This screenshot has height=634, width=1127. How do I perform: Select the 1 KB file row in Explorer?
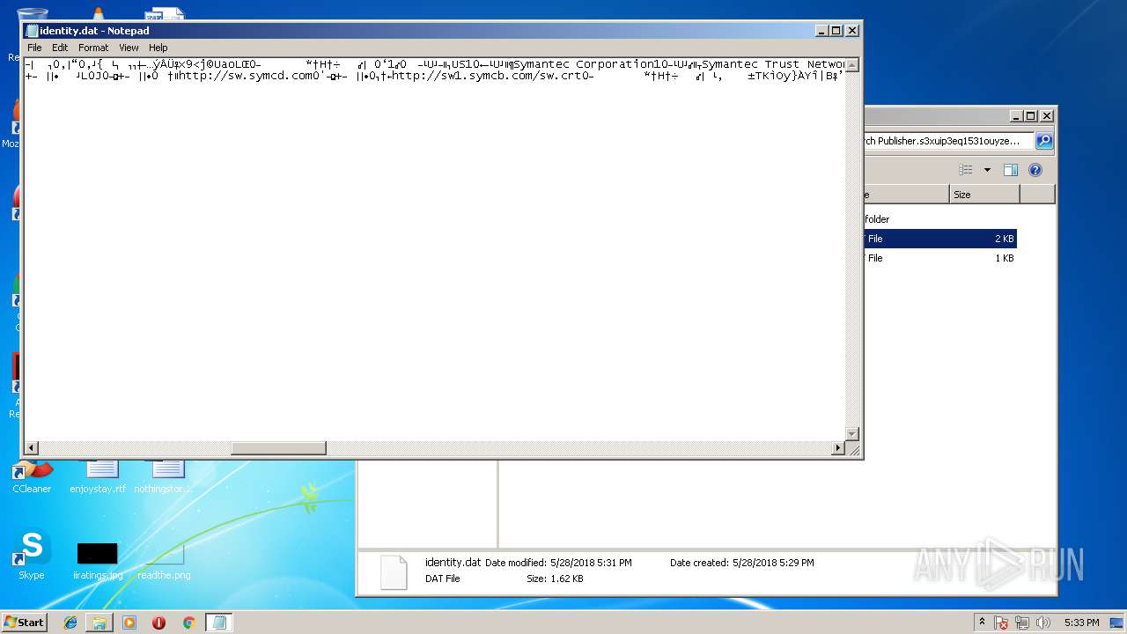click(x=939, y=258)
